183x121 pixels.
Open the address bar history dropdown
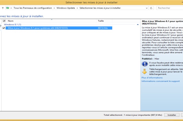tap(147, 8)
